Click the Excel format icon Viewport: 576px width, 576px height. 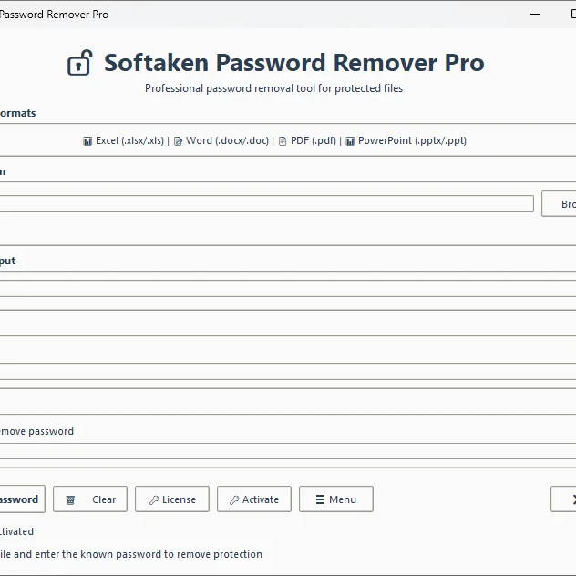click(87, 141)
